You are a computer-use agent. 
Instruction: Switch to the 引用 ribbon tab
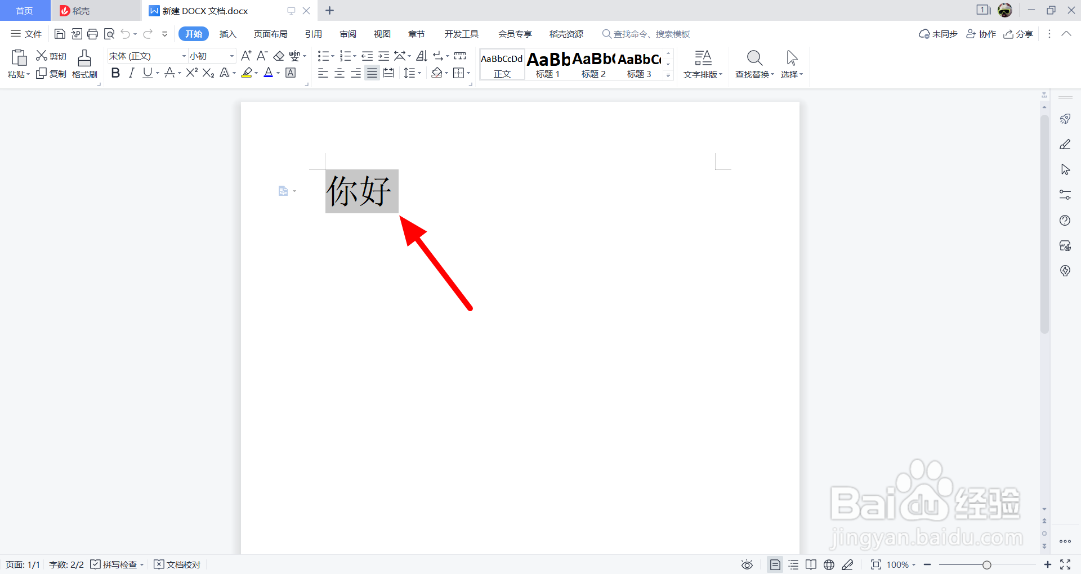[x=314, y=34]
